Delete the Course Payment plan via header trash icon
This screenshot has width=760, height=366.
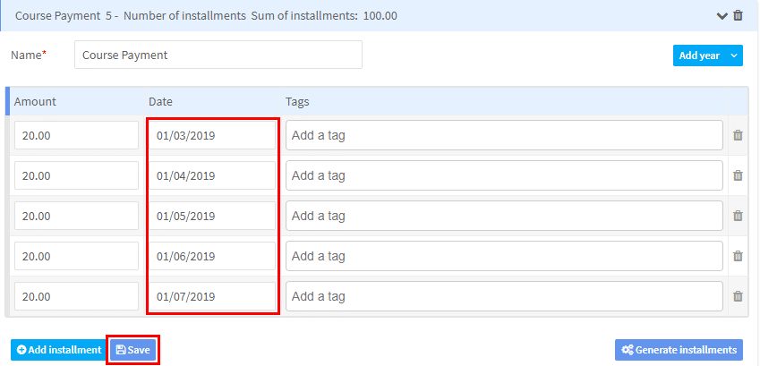pos(738,15)
